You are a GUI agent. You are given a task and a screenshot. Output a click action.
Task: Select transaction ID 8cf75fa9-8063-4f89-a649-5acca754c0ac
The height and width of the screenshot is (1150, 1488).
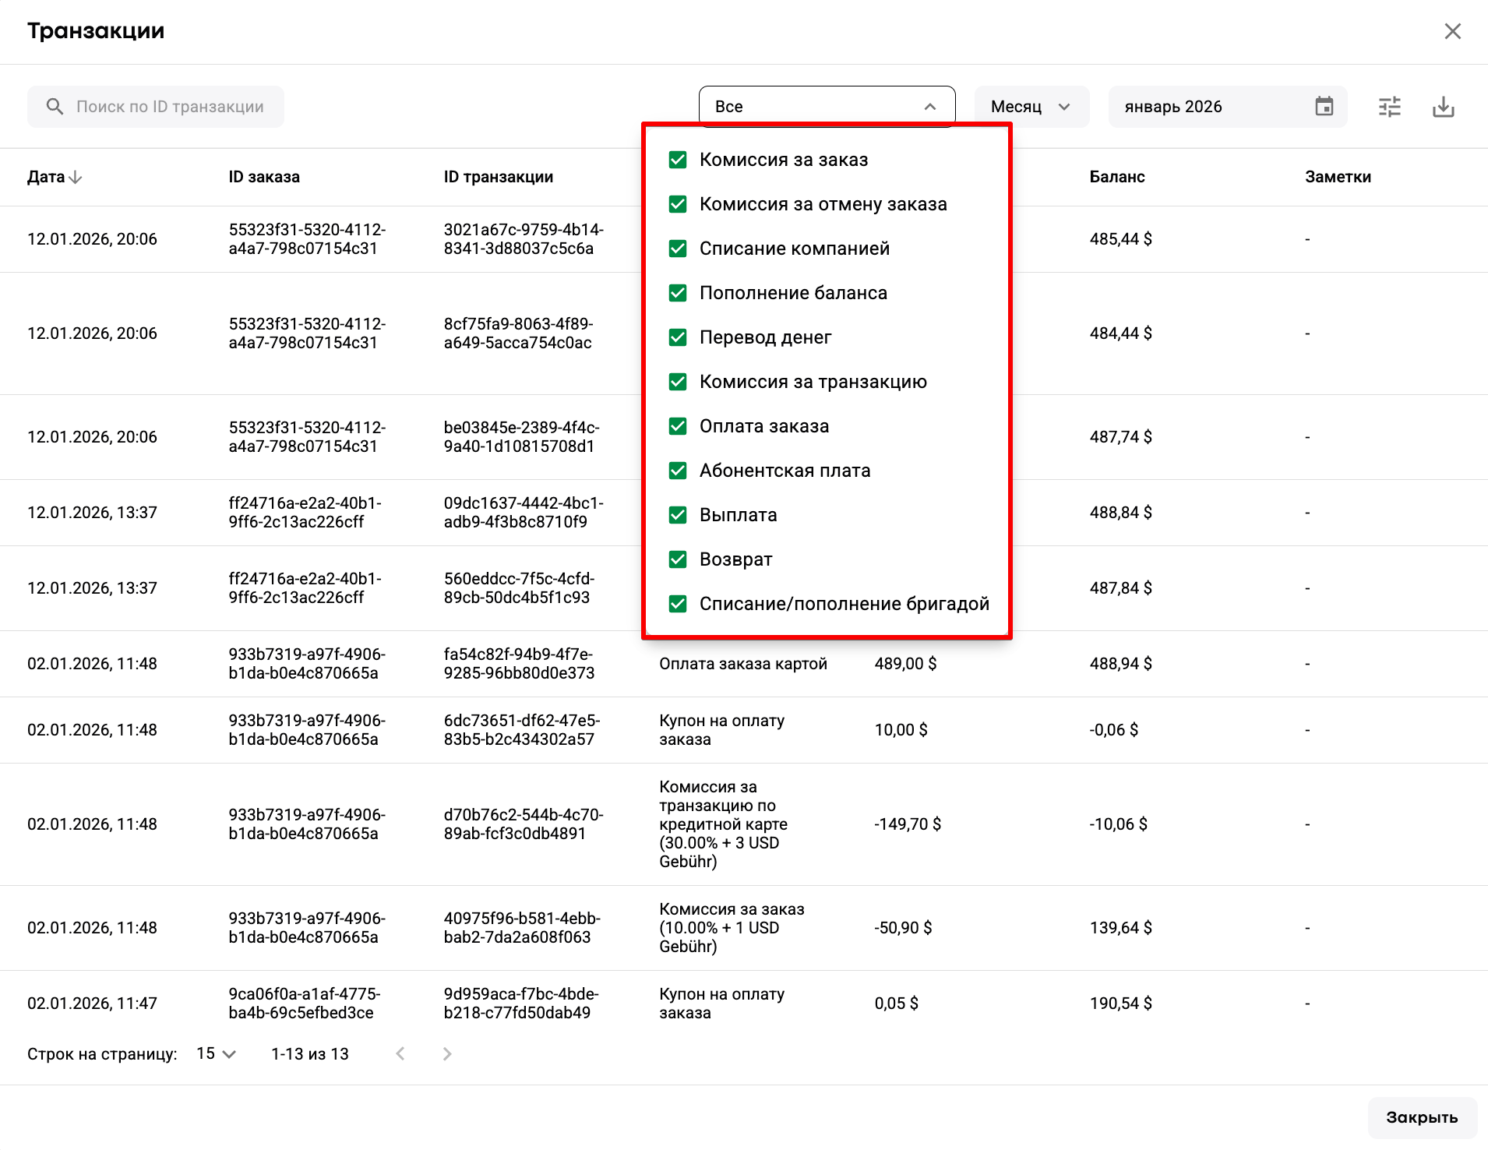pyautogui.click(x=519, y=333)
